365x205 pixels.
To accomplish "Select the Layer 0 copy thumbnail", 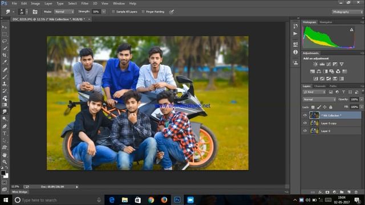I will point(314,123).
